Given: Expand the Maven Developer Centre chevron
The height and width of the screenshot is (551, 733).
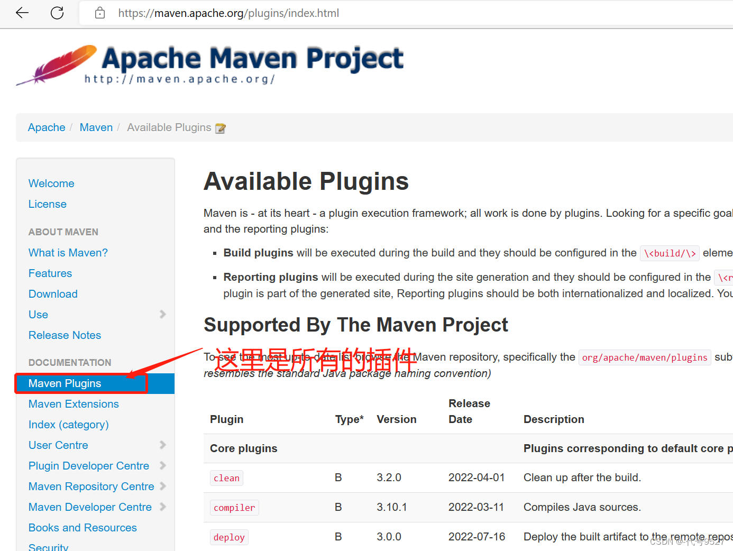Looking at the screenshot, I should click(163, 507).
